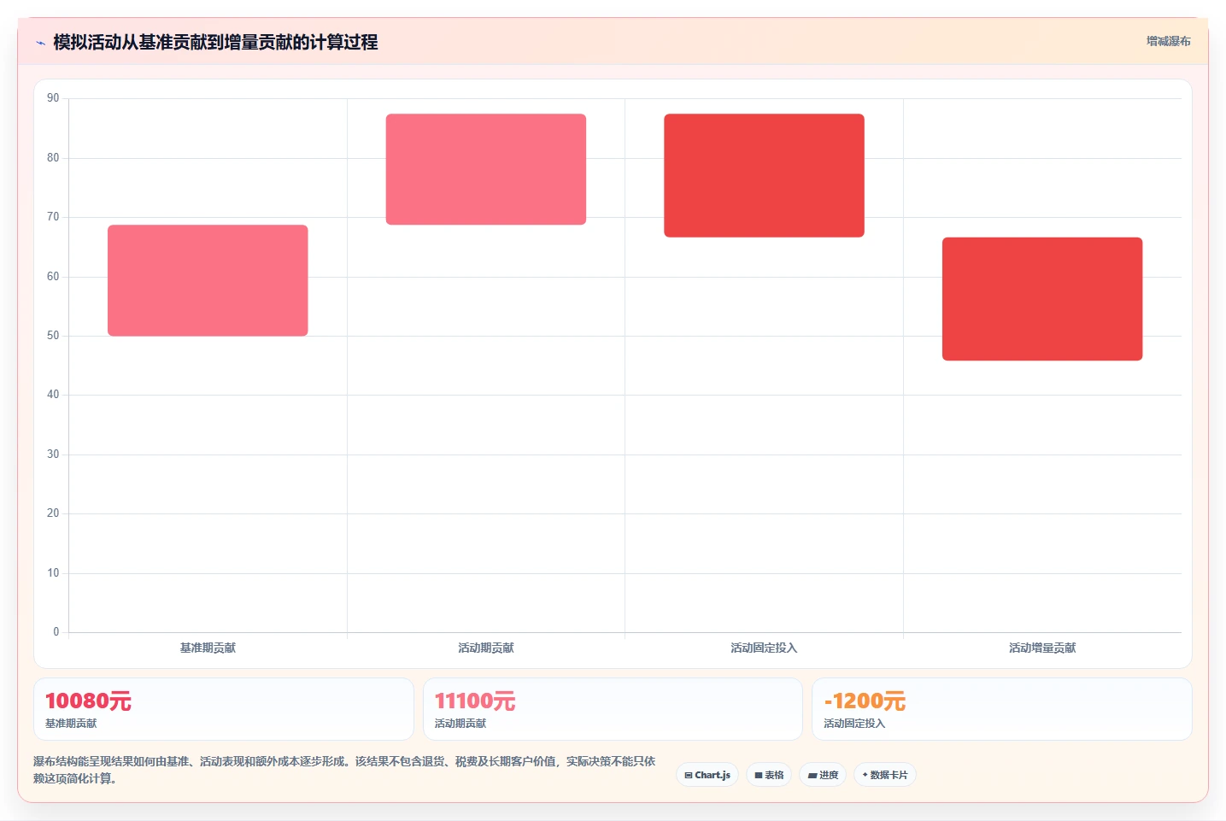Click the x-axis label 活动增量贡献
This screenshot has width=1226, height=821.
[x=1042, y=648]
